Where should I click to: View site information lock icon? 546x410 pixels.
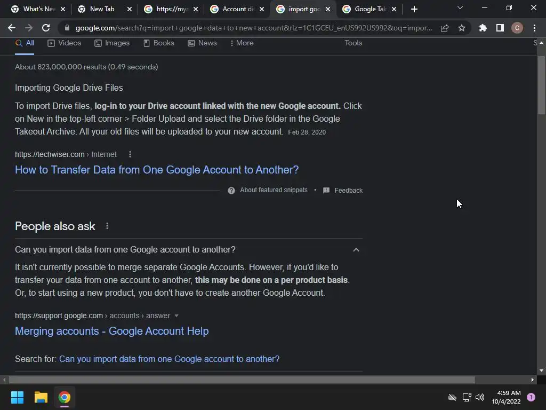(67, 28)
